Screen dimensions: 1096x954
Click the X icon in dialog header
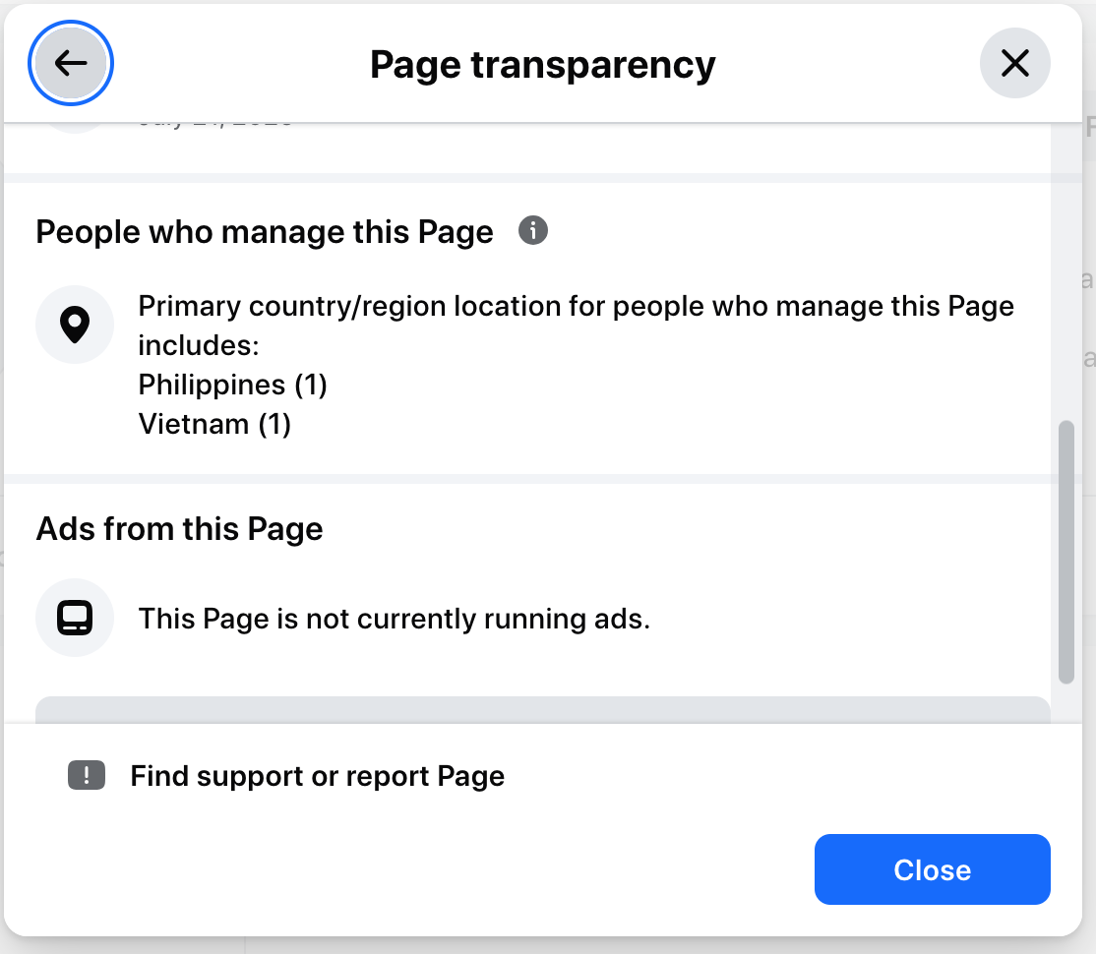(x=1014, y=64)
